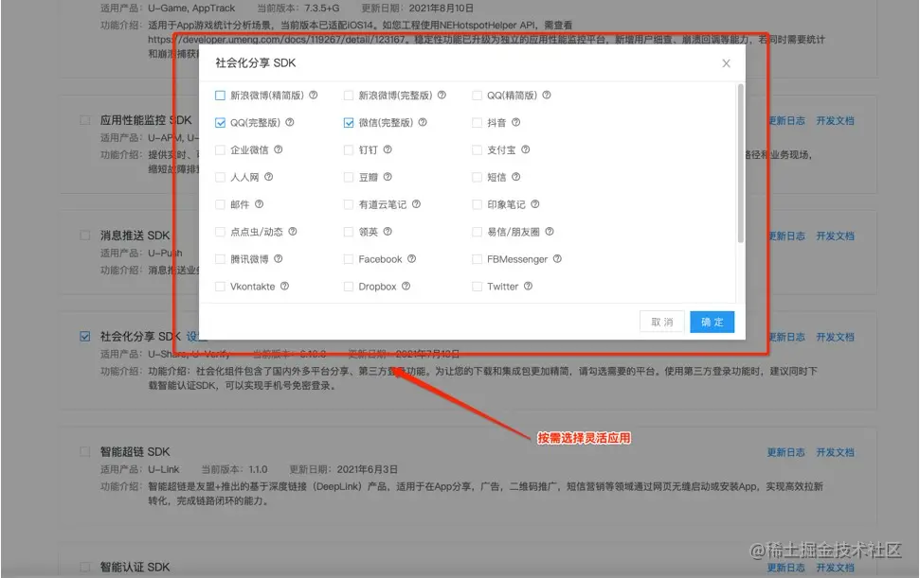Click help icon next to Vkontakte

point(284,286)
